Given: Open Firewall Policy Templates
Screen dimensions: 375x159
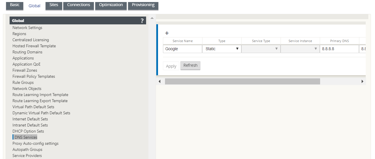Looking at the screenshot, I should pos(34,76).
